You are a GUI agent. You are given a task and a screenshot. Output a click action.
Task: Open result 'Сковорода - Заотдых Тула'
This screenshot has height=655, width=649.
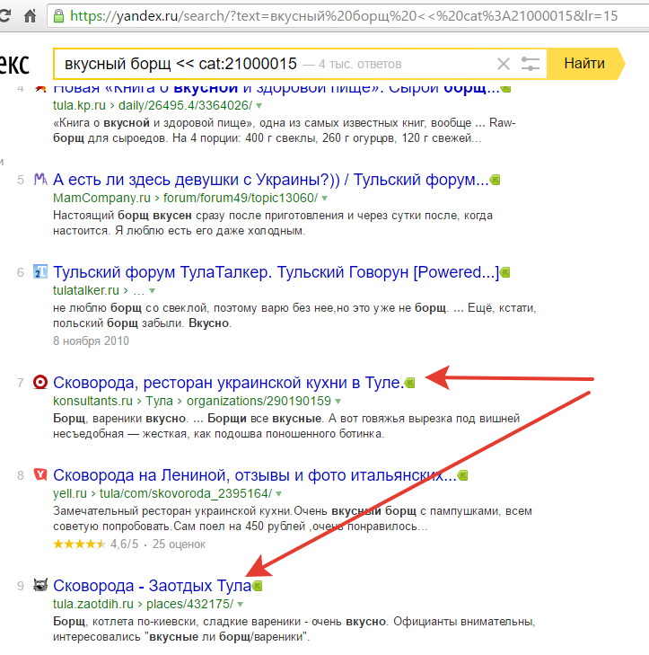(152, 586)
